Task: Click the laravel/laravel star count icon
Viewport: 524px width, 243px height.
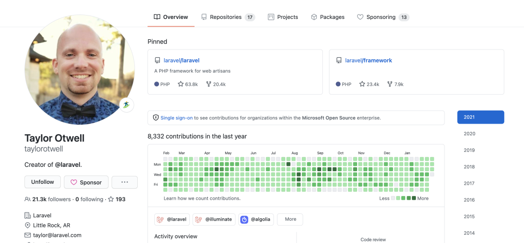Action: point(180,84)
